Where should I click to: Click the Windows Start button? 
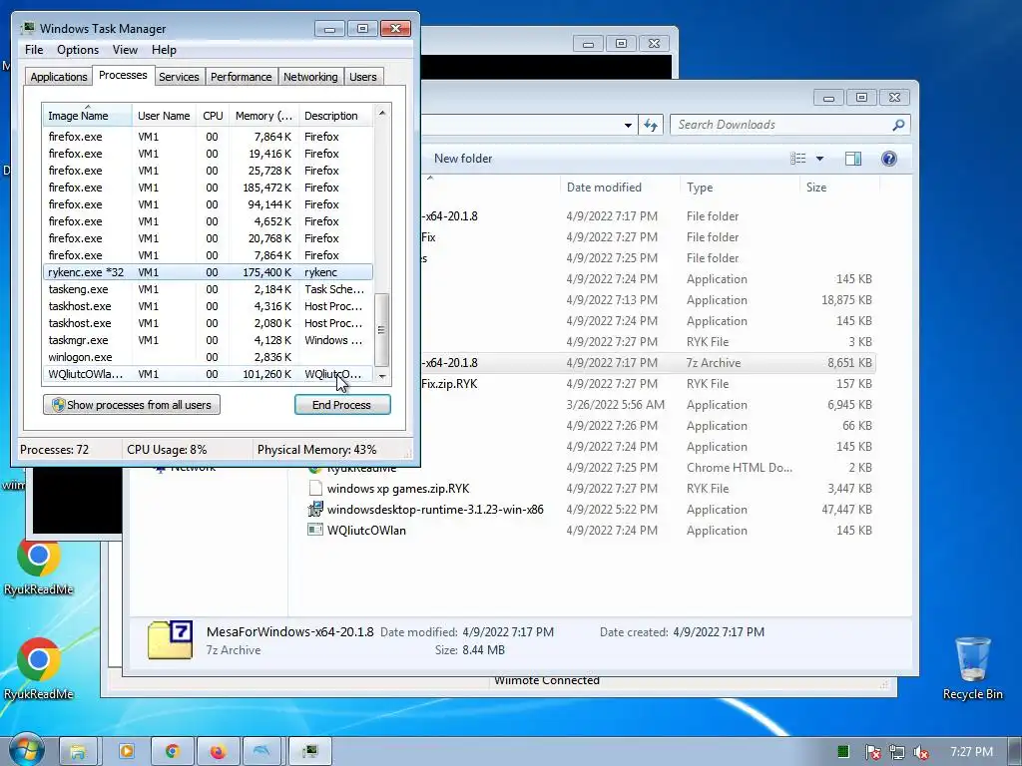coord(25,751)
